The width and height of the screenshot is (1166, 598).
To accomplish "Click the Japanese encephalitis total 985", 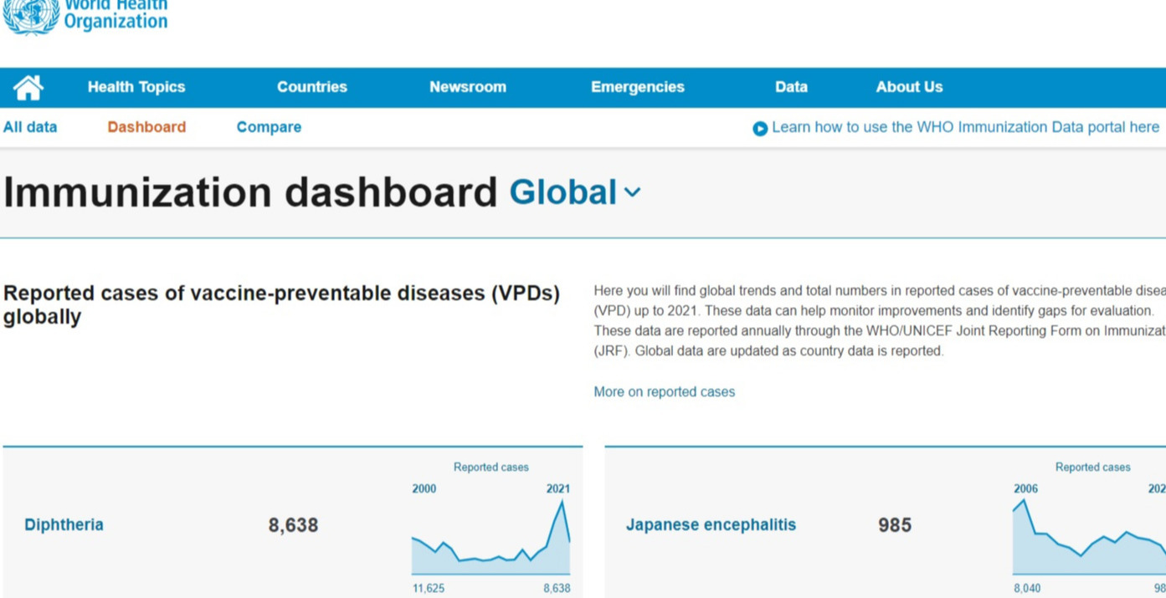I will 895,525.
